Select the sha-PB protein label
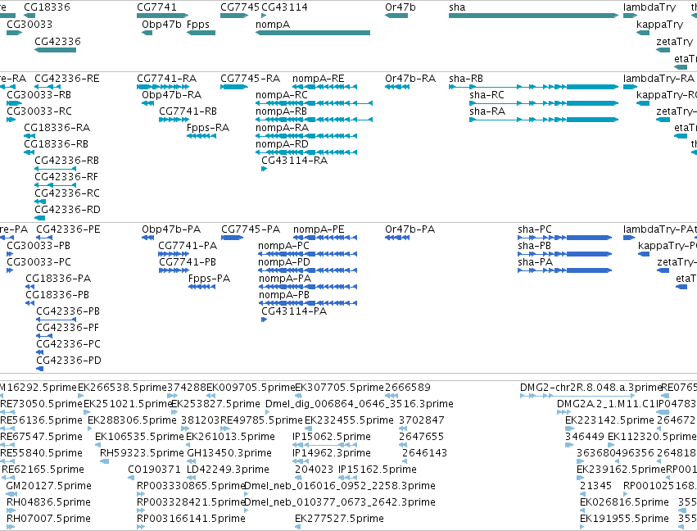The height and width of the screenshot is (531, 697). [x=534, y=246]
